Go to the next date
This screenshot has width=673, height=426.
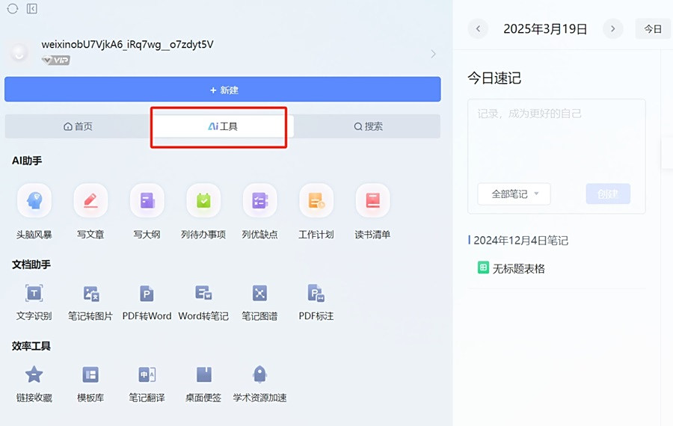point(613,28)
